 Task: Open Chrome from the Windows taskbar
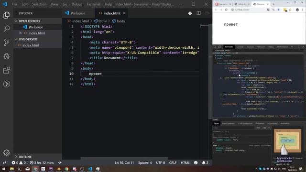click(x=66, y=169)
